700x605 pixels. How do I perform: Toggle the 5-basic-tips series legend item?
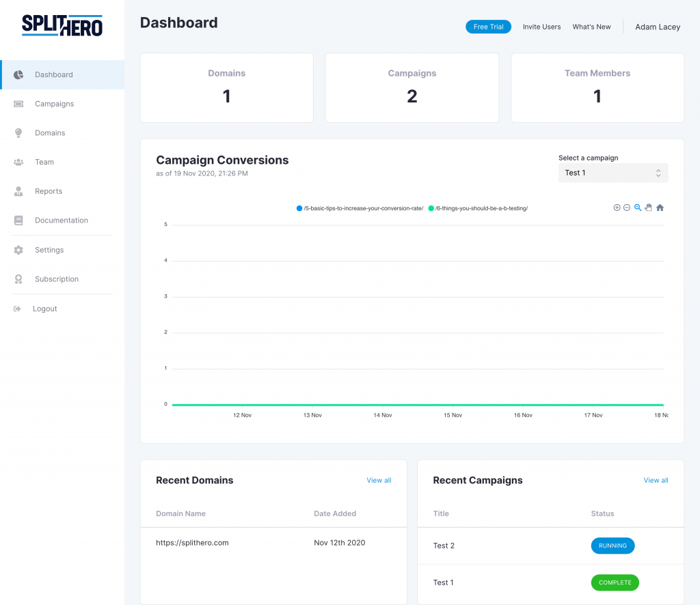click(x=360, y=208)
